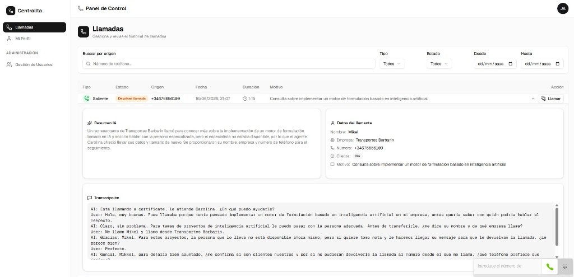The width and height of the screenshot is (574, 277).
Task: Click the Gestión de Usuarios people icon
Action: tap(9, 65)
